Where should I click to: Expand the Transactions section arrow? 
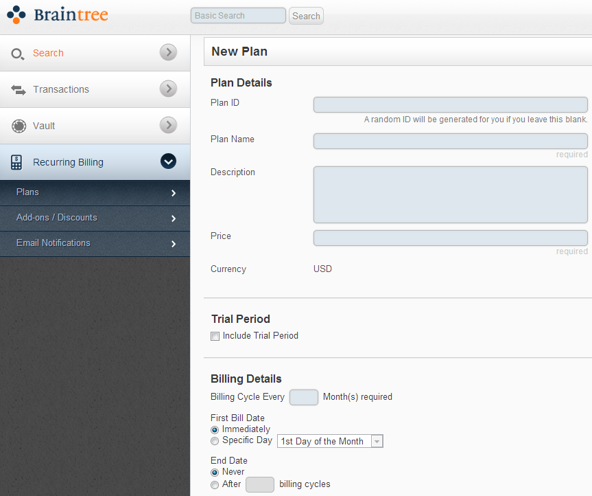pos(168,89)
